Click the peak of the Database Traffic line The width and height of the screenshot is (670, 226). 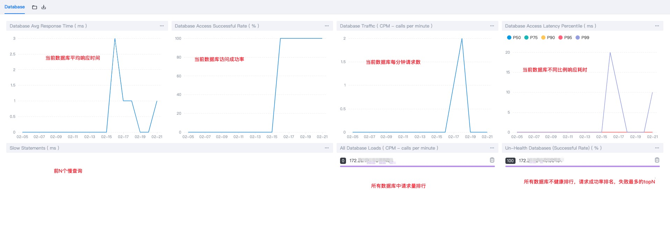click(x=462, y=39)
